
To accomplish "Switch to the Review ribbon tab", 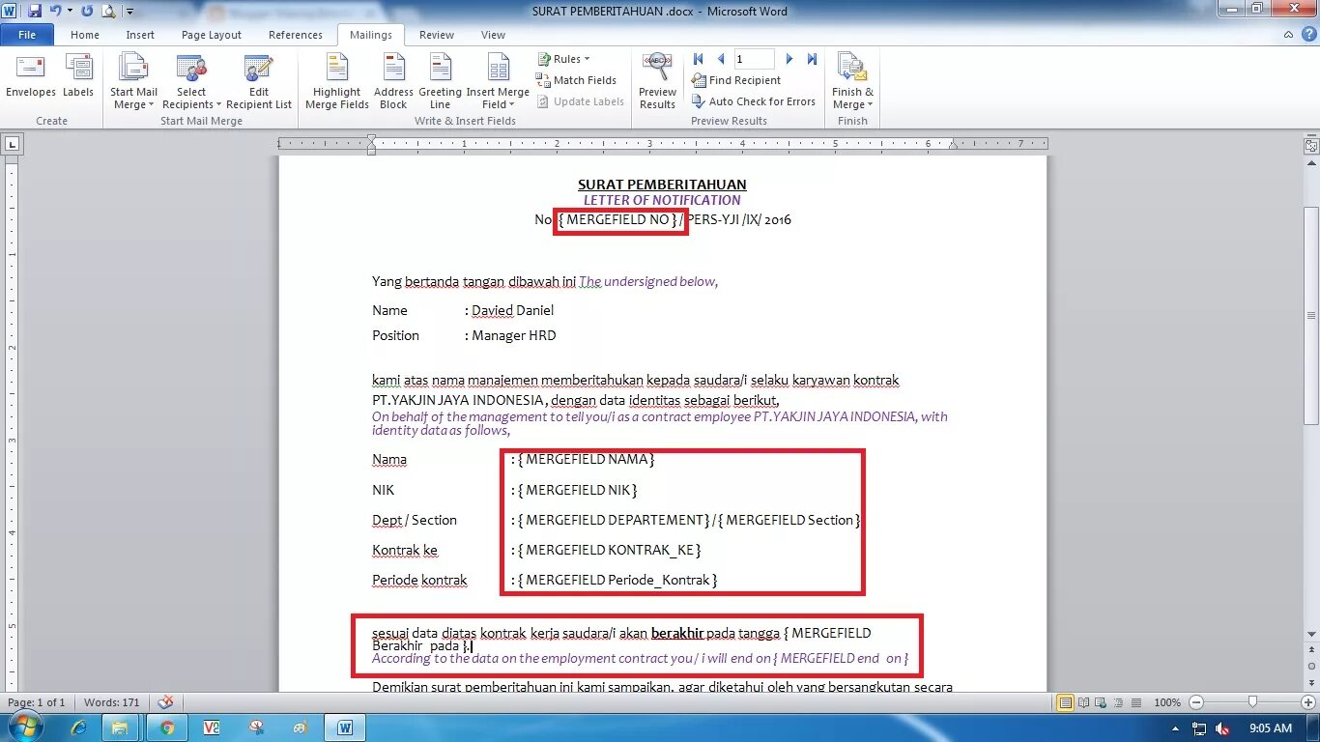I will click(x=436, y=34).
